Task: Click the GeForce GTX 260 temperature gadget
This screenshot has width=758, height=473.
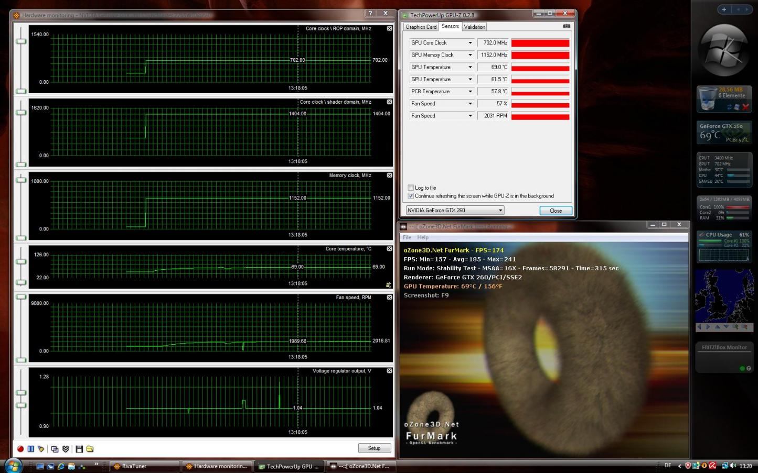Action: pos(724,133)
